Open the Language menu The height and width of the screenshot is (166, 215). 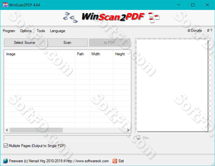pyautogui.click(x=57, y=31)
